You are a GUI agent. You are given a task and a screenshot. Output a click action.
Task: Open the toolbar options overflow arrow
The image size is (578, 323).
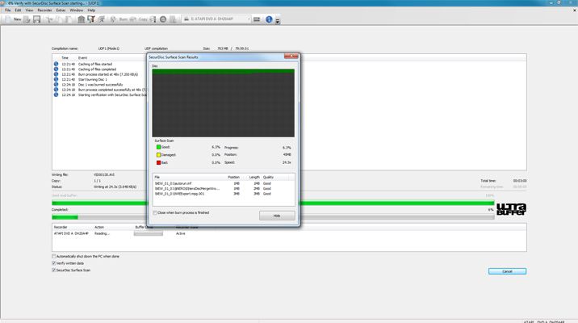278,21
